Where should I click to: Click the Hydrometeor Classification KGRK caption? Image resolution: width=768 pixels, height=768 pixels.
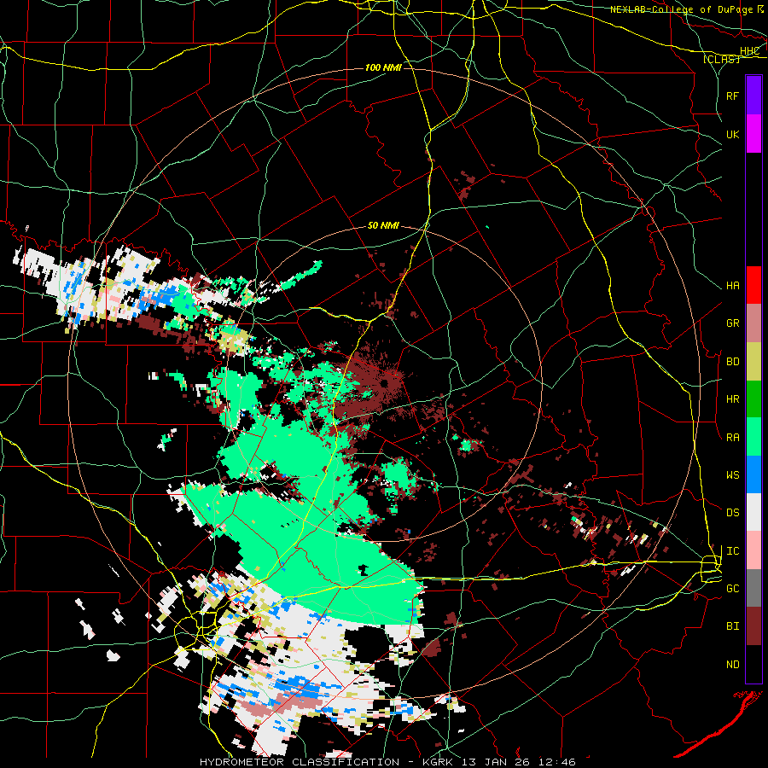pyautogui.click(x=387, y=762)
